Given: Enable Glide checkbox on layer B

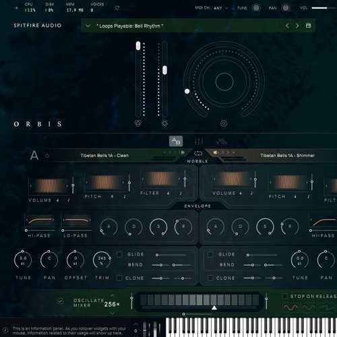Looking at the screenshot, I should [x=210, y=254].
